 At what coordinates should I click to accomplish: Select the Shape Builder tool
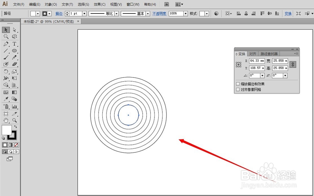point(6,85)
